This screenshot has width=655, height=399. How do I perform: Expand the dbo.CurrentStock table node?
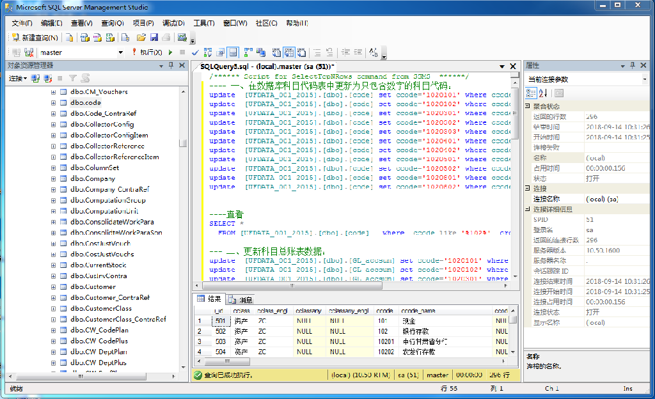(54, 265)
